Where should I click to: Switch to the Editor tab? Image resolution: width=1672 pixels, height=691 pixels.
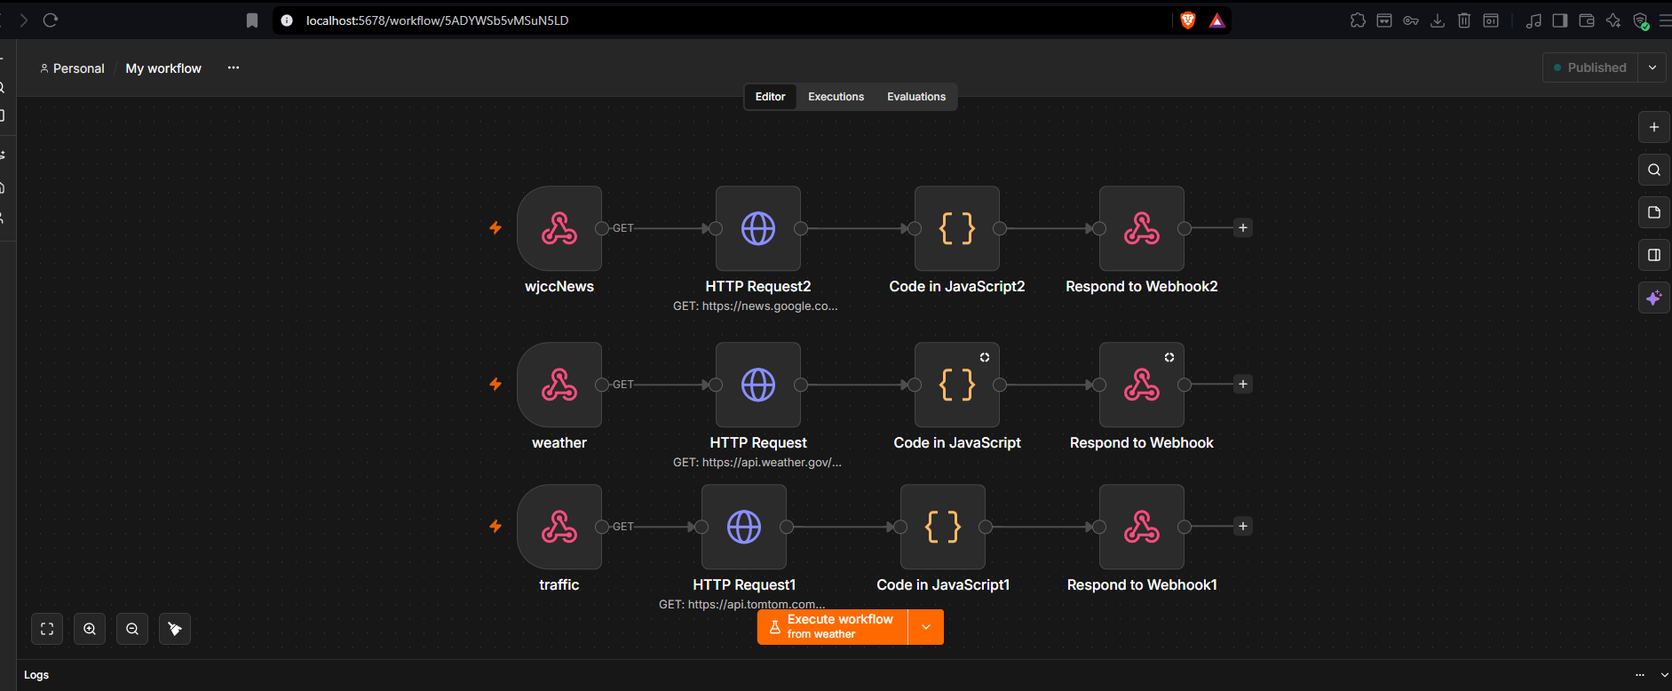coord(770,97)
